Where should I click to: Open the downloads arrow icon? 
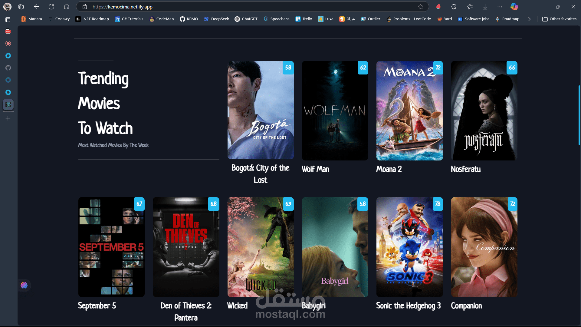485,7
